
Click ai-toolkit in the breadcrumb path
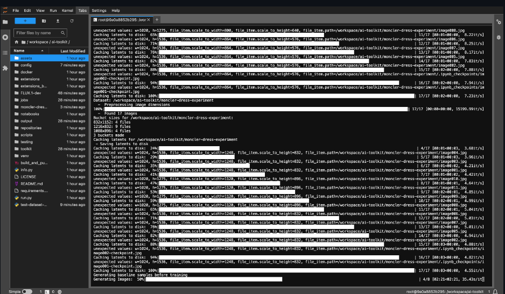tap(60, 42)
